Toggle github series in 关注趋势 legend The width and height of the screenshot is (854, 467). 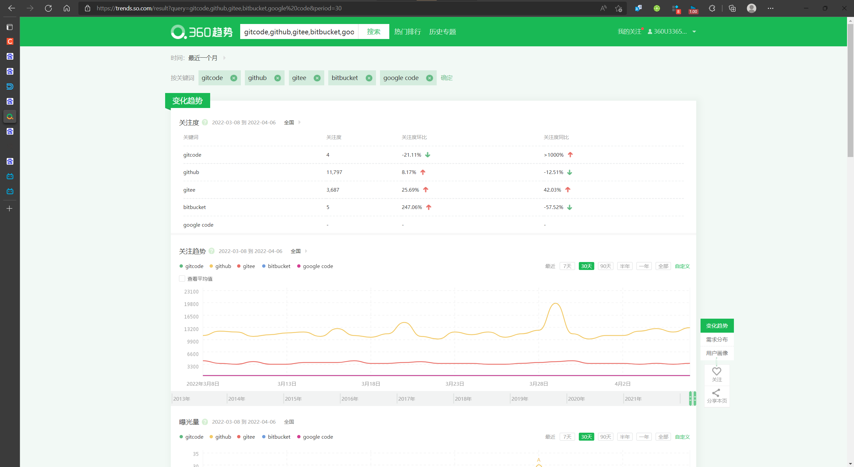[x=220, y=266]
